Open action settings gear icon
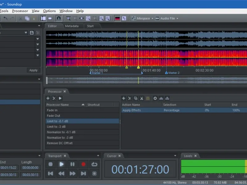 155,98
